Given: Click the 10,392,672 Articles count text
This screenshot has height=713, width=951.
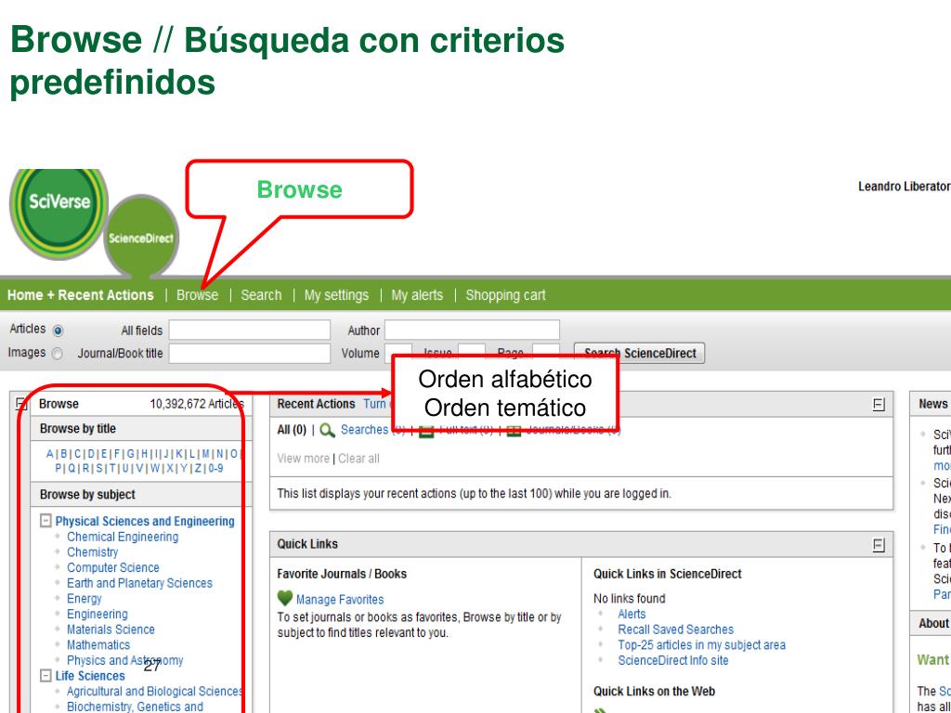Looking at the screenshot, I should pyautogui.click(x=197, y=405).
